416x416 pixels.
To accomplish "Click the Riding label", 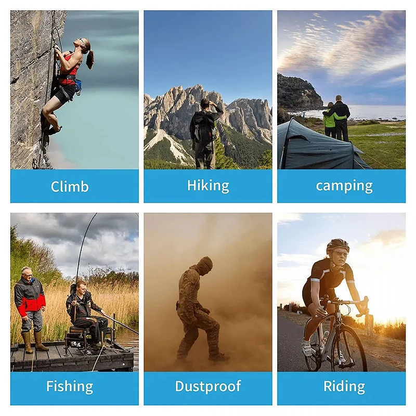I will pos(344,386).
